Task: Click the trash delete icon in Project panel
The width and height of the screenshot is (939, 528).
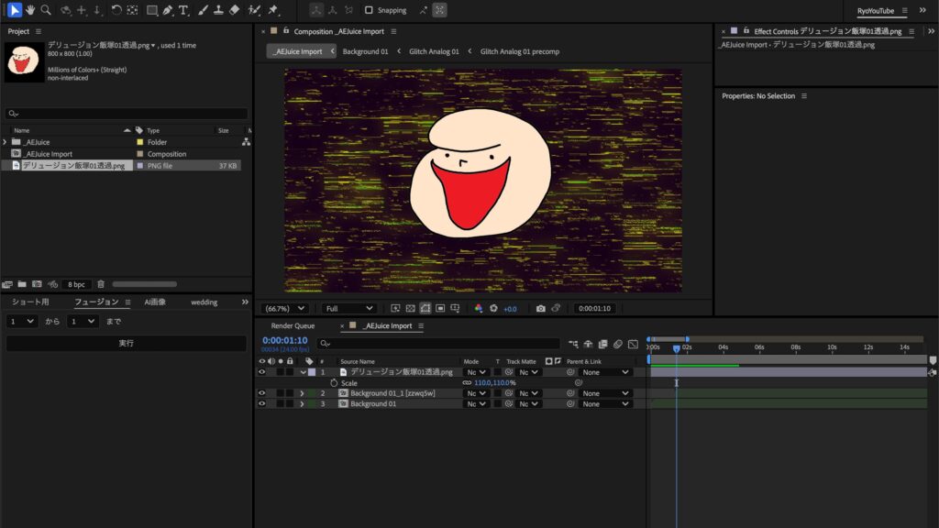Action: (101, 284)
